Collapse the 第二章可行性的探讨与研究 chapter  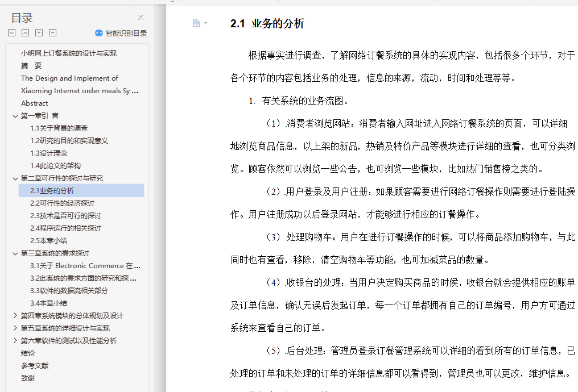(15, 178)
